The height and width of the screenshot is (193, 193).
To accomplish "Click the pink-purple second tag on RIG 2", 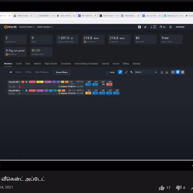I will pyautogui.click(x=40, y=91).
